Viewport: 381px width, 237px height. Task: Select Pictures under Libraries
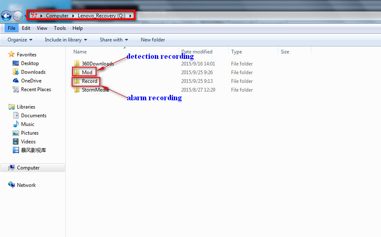click(30, 133)
